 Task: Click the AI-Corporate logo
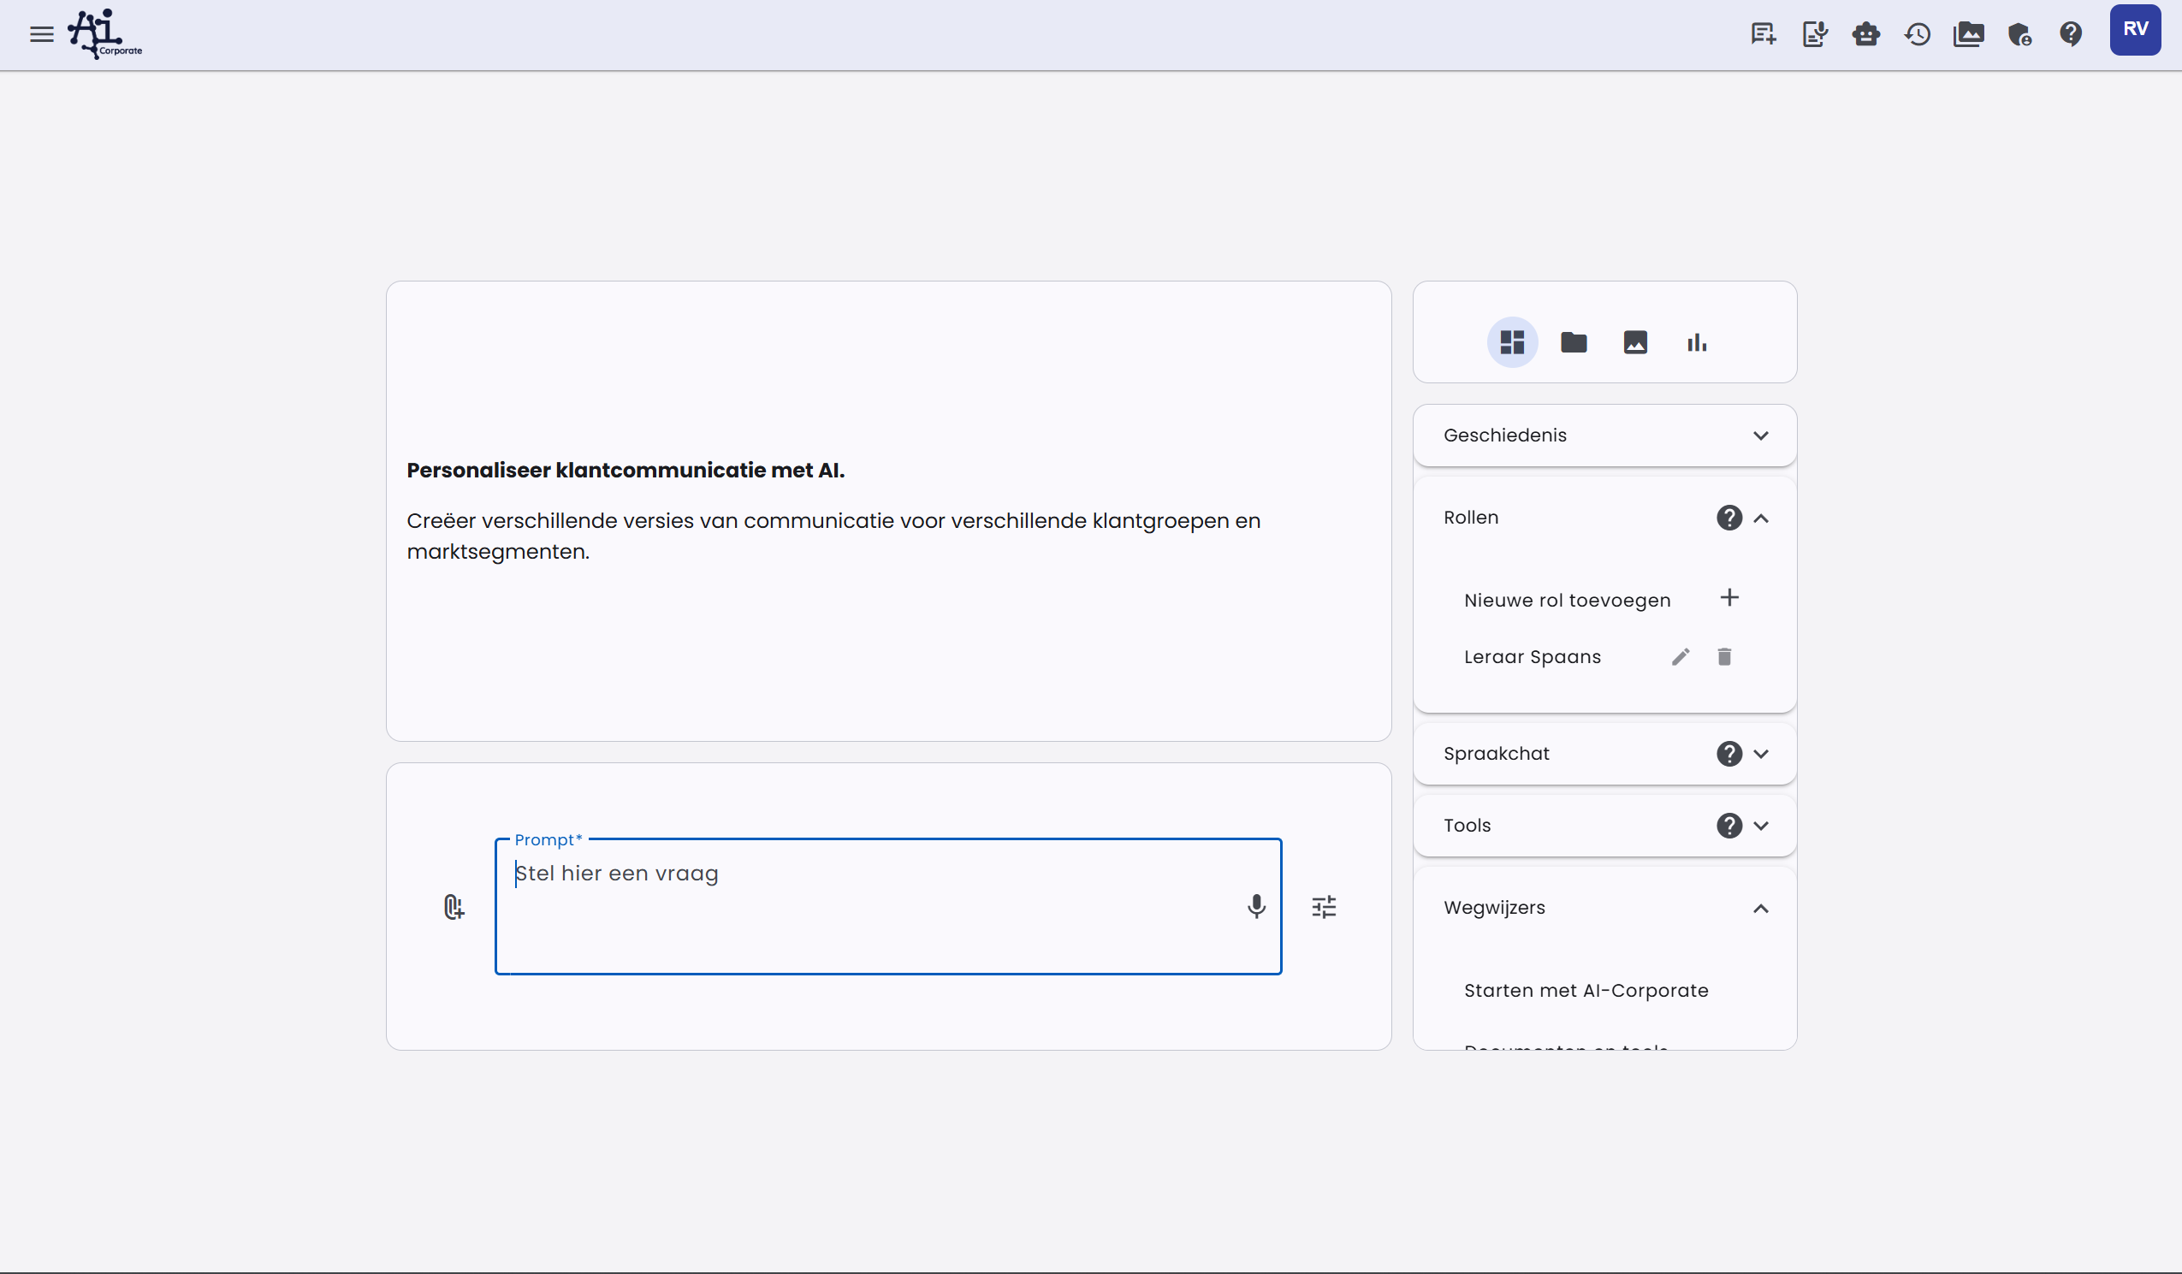(x=104, y=33)
